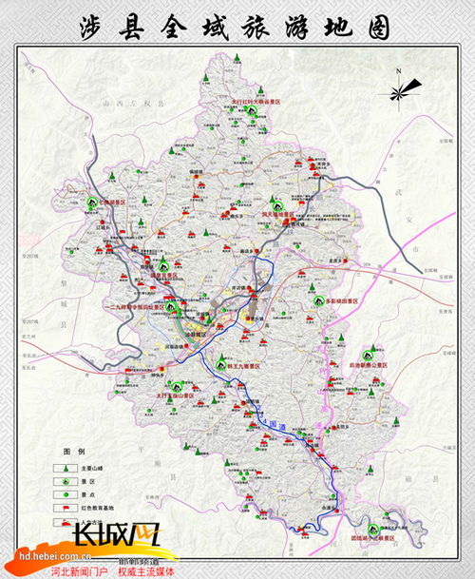Click the 景区 legend symbol box

point(66,481)
